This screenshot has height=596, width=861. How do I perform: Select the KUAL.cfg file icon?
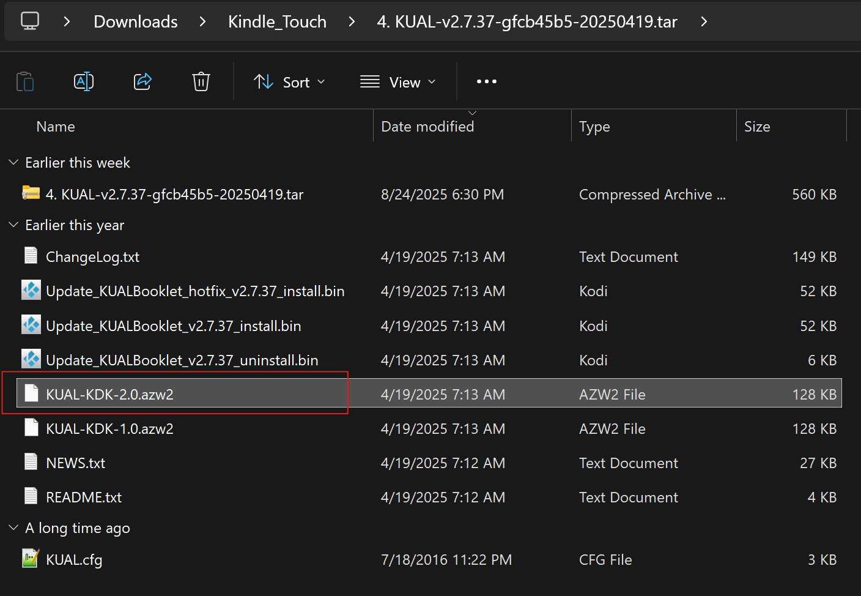(x=31, y=559)
